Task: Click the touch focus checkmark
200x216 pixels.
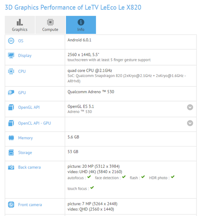Action: (92, 188)
